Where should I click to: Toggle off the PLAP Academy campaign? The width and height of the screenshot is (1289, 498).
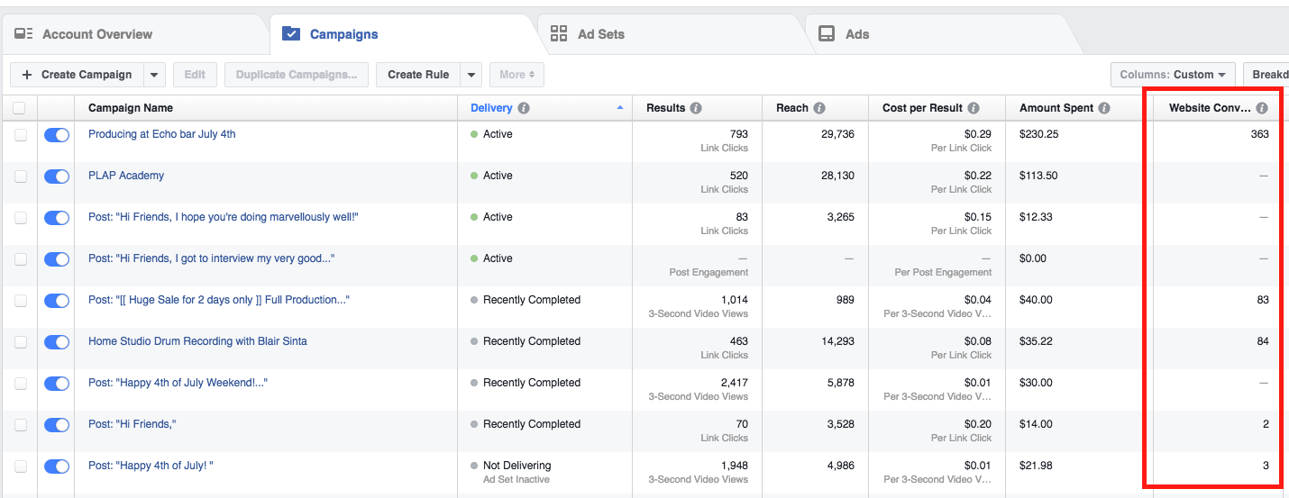pyautogui.click(x=57, y=177)
